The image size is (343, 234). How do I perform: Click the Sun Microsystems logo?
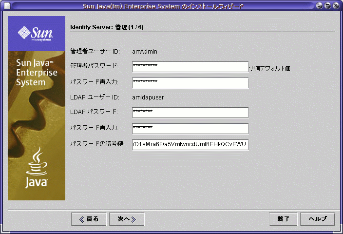click(36, 34)
